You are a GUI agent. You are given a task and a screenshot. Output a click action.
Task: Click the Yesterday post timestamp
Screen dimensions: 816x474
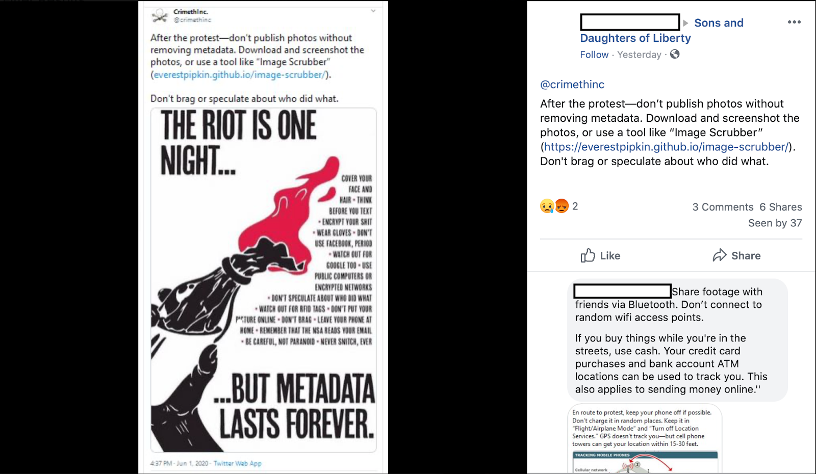639,55
